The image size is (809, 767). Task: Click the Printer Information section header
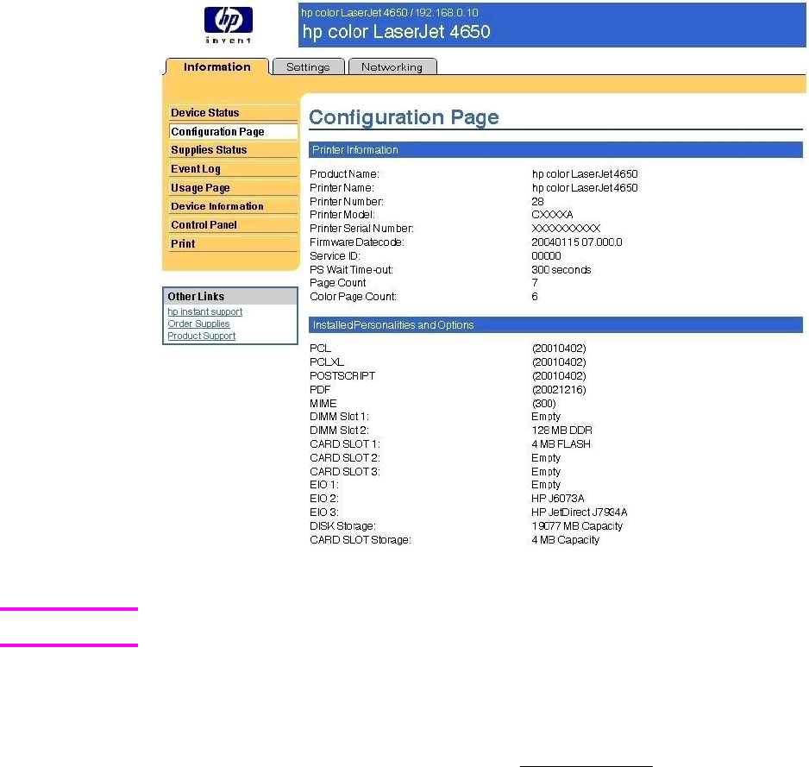[x=555, y=149]
